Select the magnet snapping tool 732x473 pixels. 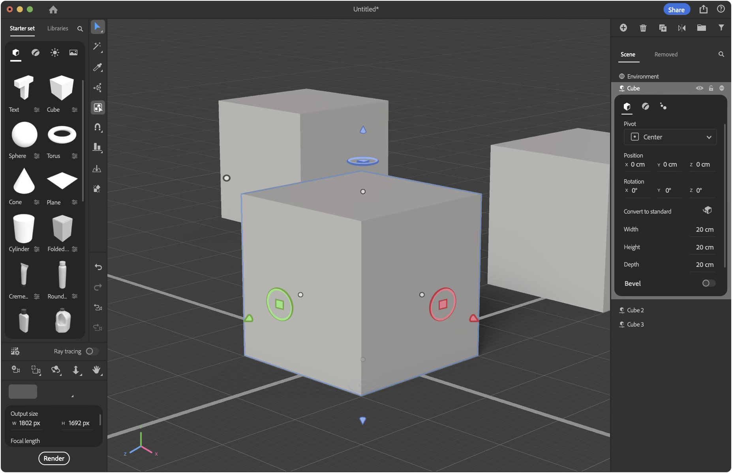tap(97, 127)
